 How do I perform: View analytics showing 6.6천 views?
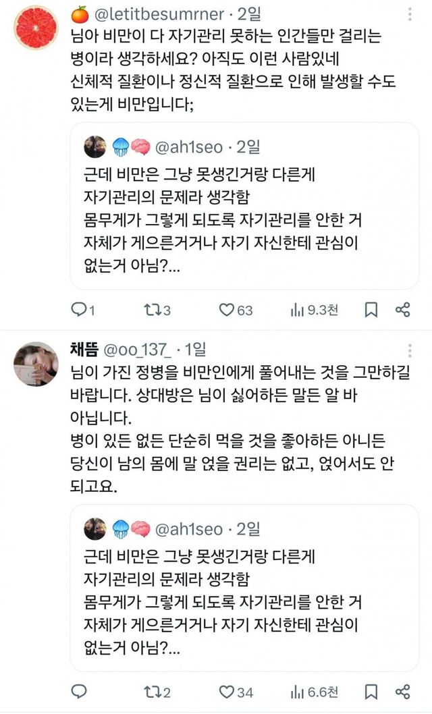pyautogui.click(x=298, y=692)
